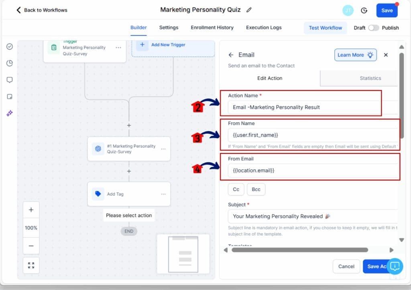Toggle the Draft/Publish switch
This screenshot has height=290, width=411.
click(x=373, y=28)
